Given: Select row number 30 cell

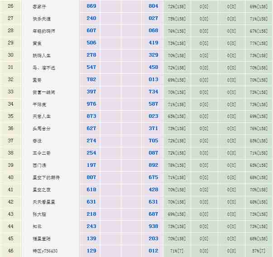Looking at the screenshot, I should [11, 55].
